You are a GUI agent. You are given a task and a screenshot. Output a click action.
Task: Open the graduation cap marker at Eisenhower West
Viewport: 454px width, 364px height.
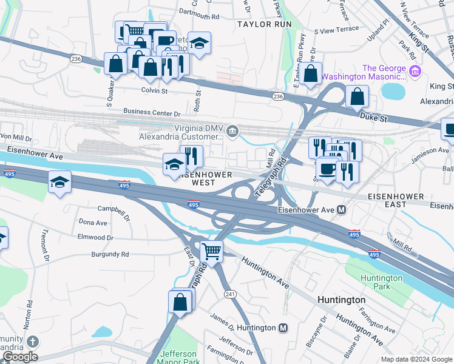174,165
